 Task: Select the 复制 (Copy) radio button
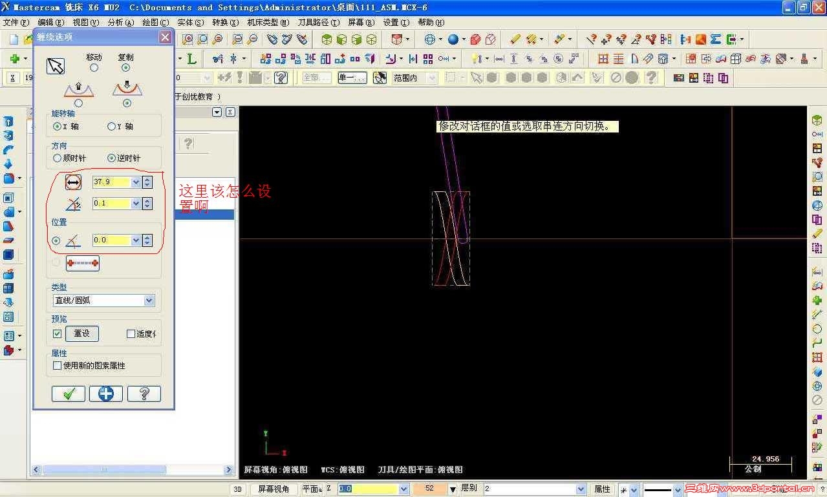click(125, 68)
